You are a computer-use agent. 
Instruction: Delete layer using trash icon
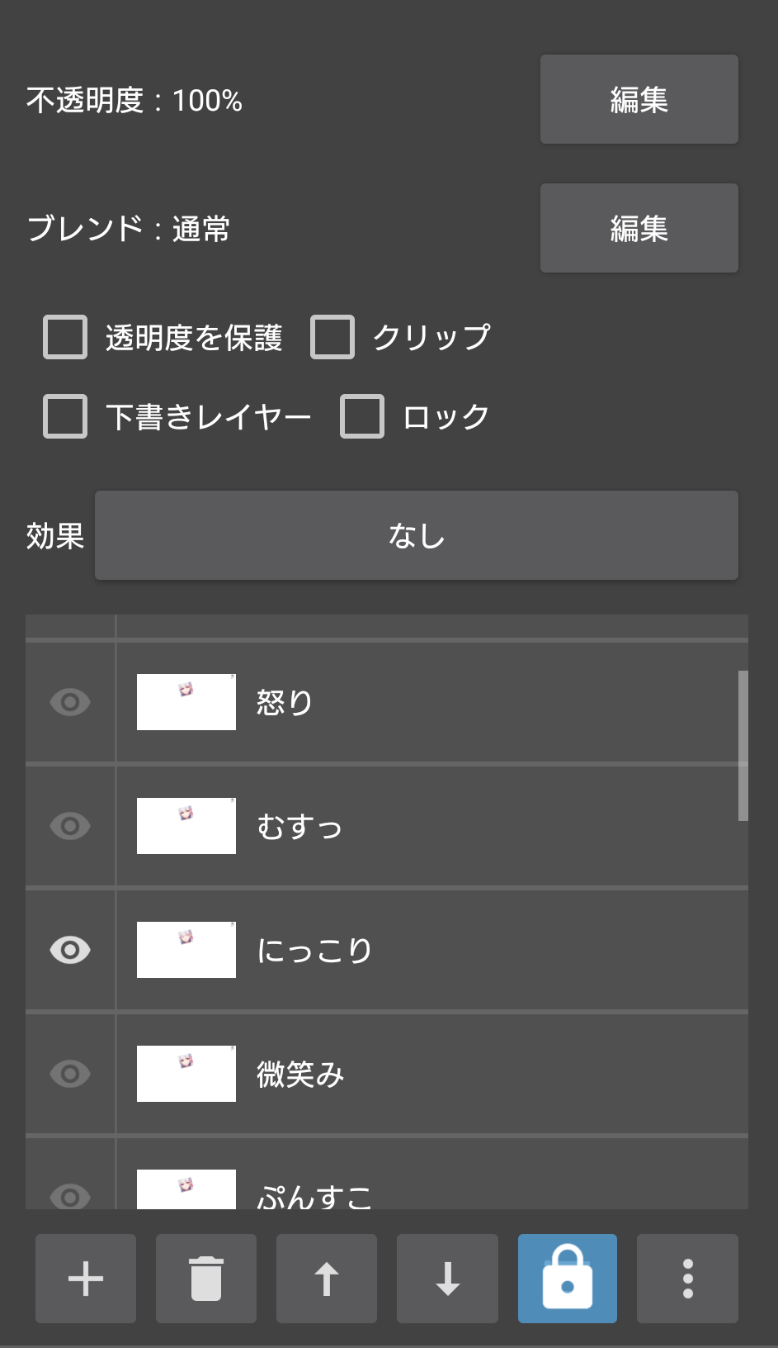point(206,1278)
